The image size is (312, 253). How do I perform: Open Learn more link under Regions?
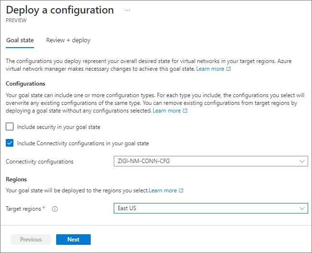pyautogui.click(x=163, y=190)
